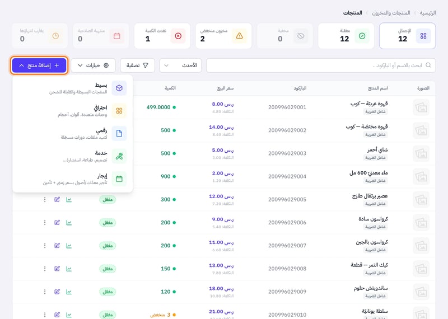Click the الرئيسية breadcrumb link
This screenshot has width=448, height=319.
coord(428,13)
